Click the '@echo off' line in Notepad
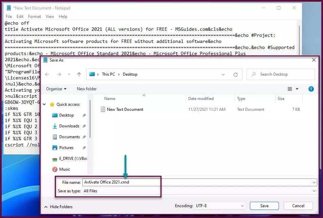The width and height of the screenshot is (323, 218). pos(17,23)
